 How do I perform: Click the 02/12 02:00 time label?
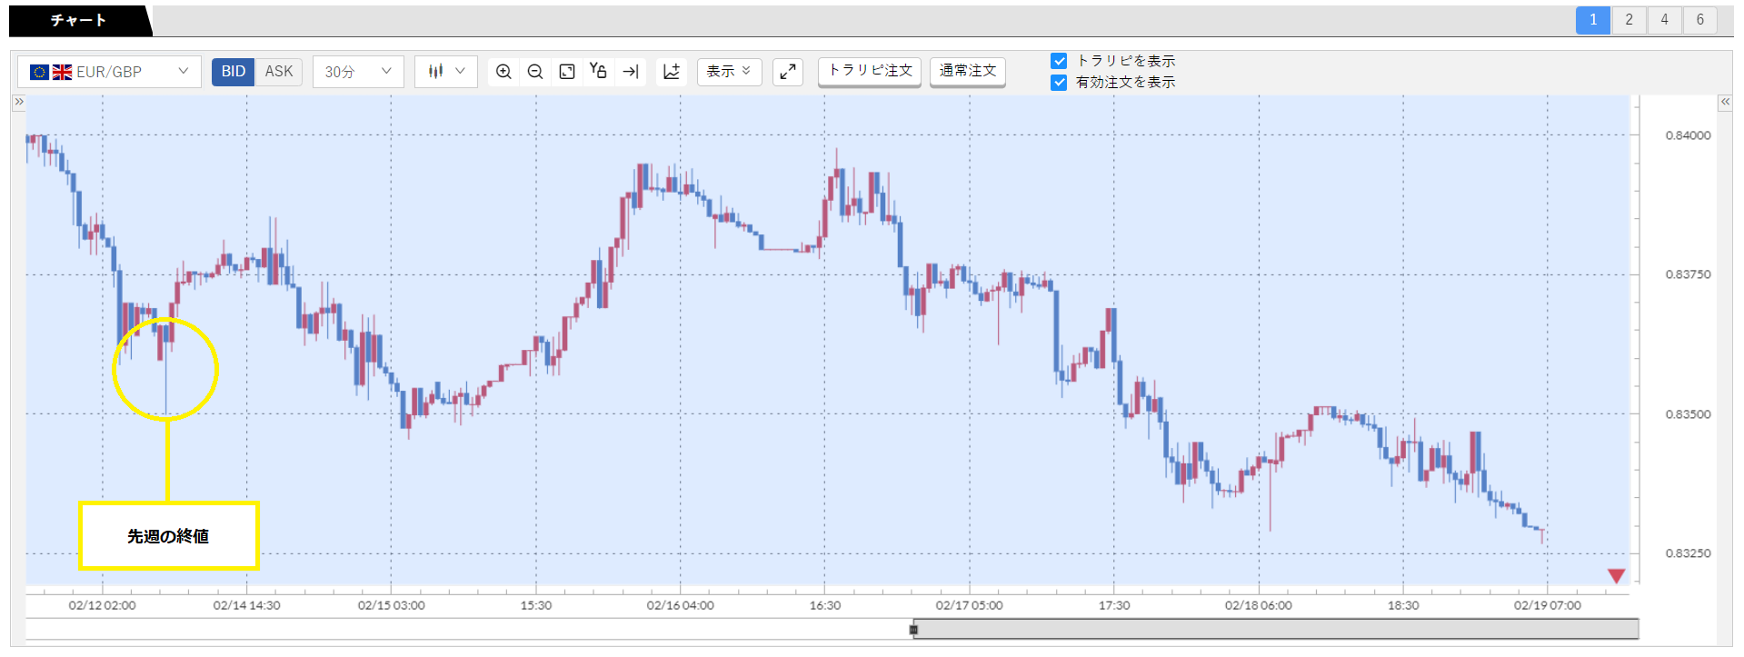coord(102,605)
